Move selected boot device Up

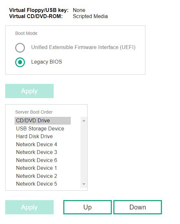[88, 207]
